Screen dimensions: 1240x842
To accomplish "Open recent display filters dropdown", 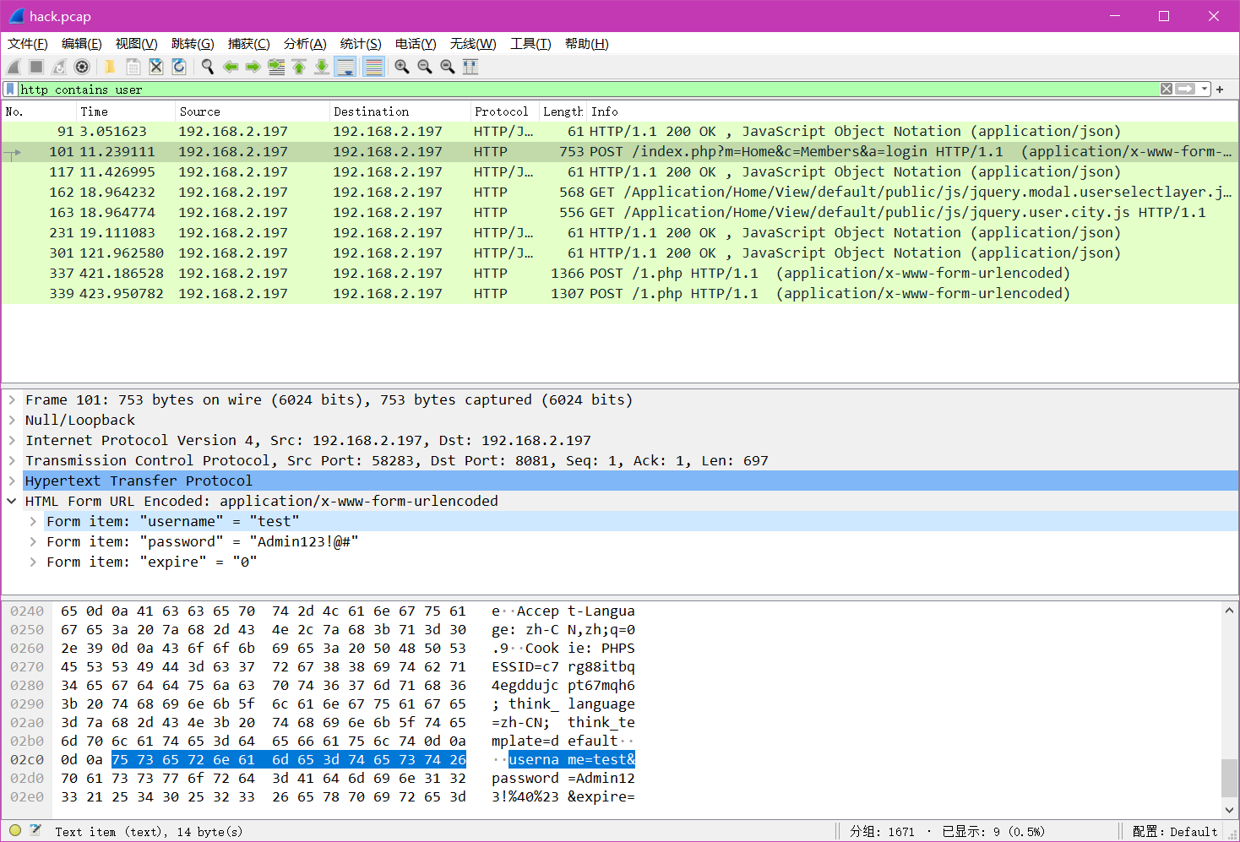I will (x=1205, y=89).
